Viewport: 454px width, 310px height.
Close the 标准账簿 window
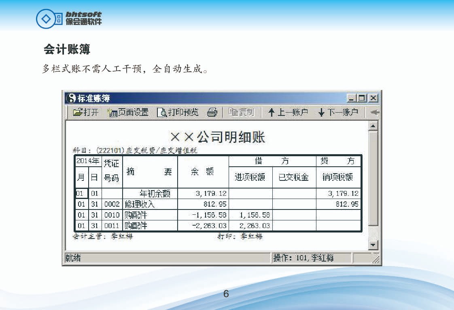point(373,98)
